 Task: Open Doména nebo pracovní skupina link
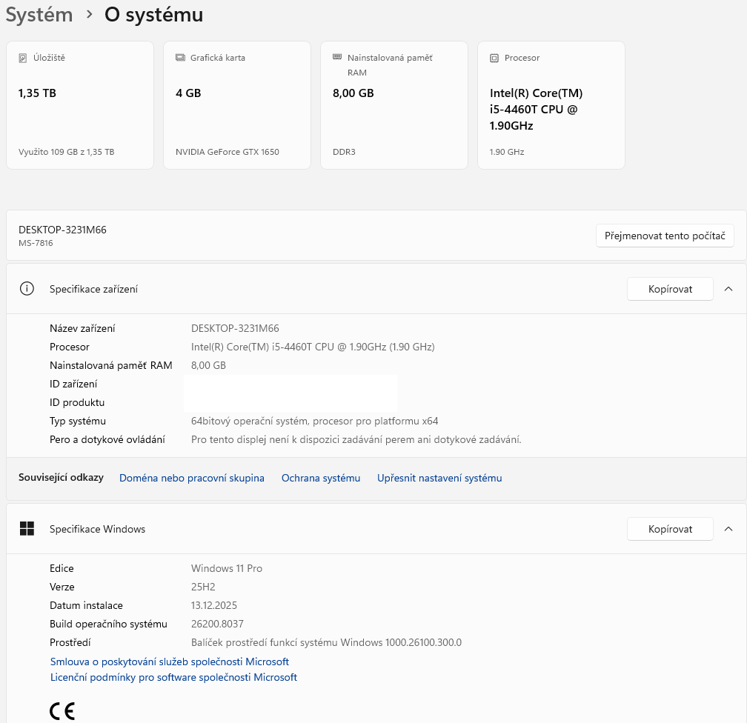point(191,479)
